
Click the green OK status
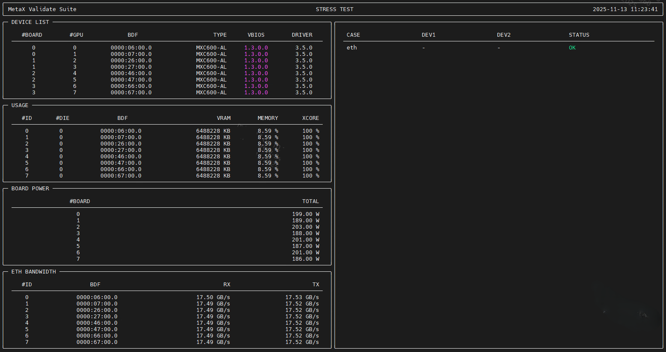572,48
